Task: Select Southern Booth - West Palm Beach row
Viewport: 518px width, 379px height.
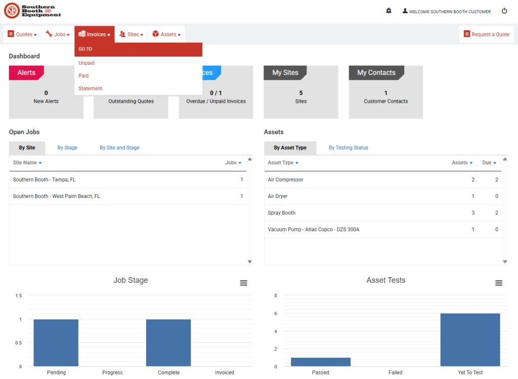Action: point(128,196)
